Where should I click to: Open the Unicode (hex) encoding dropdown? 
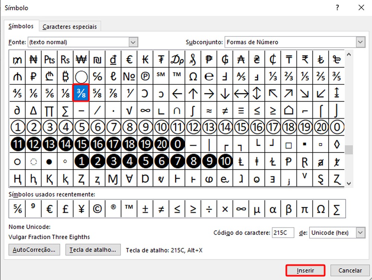[360, 233]
